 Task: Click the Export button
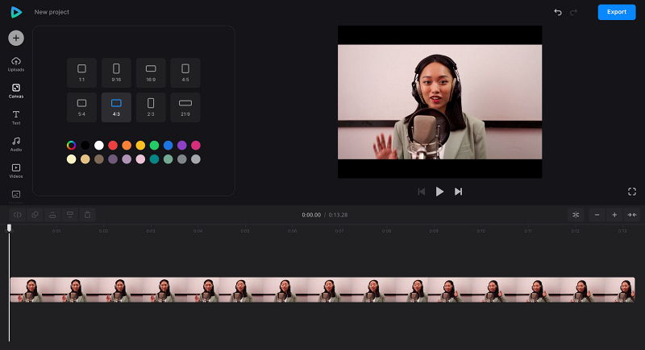point(617,12)
